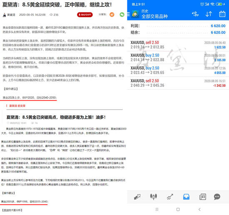Click the green WeChat share icon
Screen dimensions: 229x215
122,15
